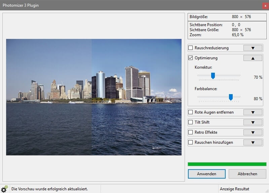This screenshot has height=193, width=269.
Task: Click the skyline preview image
Action: point(94,97)
